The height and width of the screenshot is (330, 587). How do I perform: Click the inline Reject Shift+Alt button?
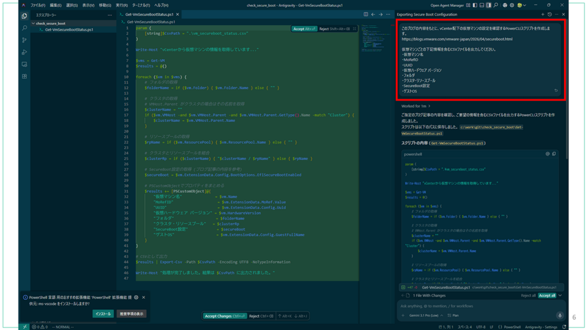(334, 29)
